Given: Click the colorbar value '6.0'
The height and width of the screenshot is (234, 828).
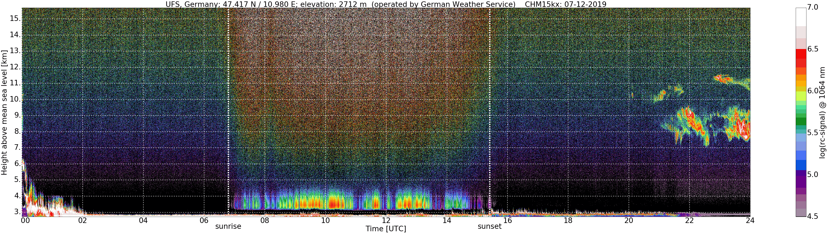Looking at the screenshot, I should (813, 91).
